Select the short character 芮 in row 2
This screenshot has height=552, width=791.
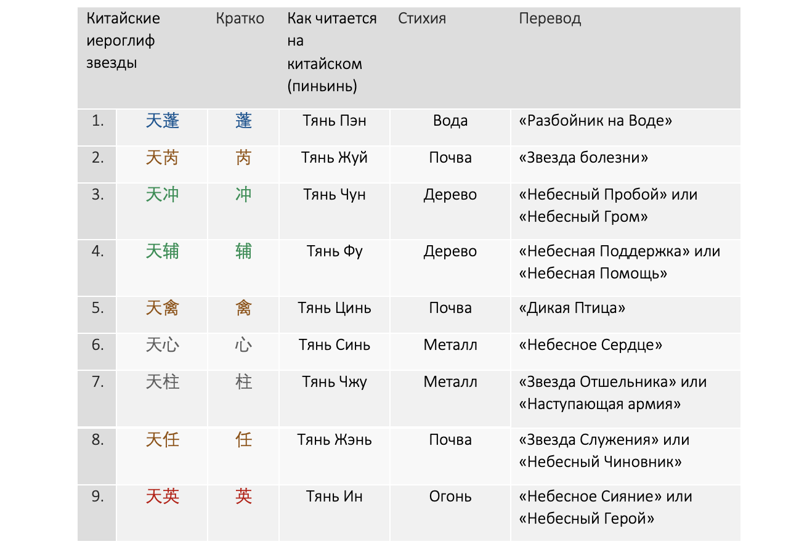pos(243,158)
